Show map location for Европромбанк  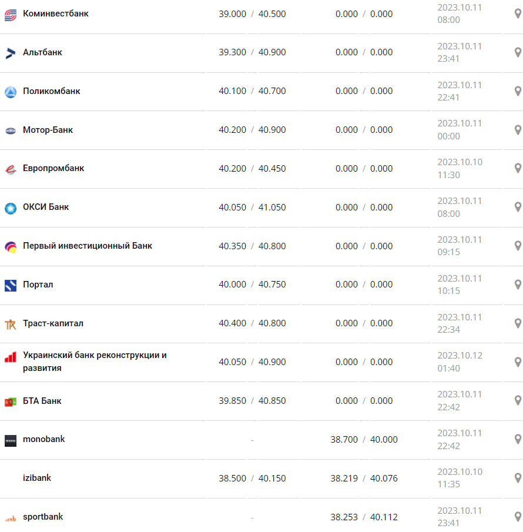518,168
